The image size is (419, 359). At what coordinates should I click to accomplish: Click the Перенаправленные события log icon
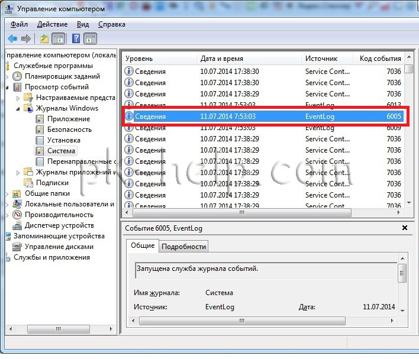pos(40,161)
